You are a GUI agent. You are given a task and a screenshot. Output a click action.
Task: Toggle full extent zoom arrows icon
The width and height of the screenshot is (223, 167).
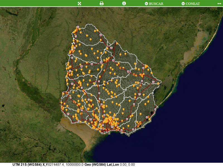[79, 4]
